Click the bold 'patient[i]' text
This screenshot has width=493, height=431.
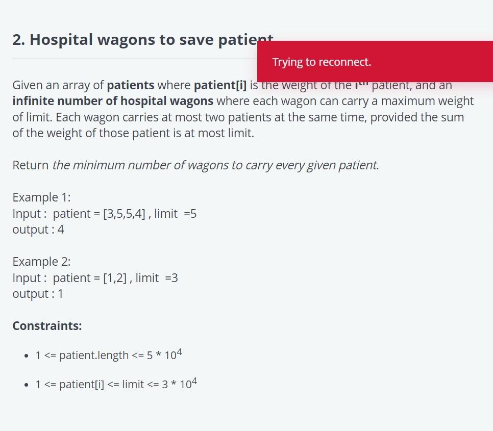pos(220,85)
